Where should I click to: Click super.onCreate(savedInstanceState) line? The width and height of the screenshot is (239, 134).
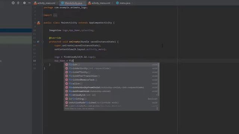coord(78,45)
